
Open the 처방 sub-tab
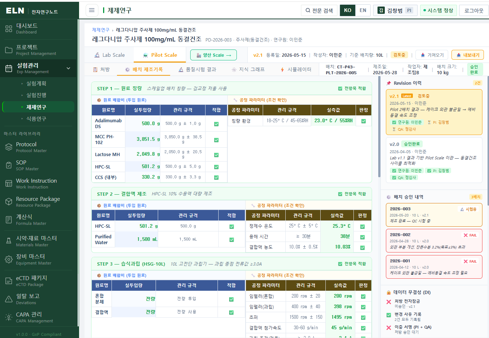tap(101, 69)
